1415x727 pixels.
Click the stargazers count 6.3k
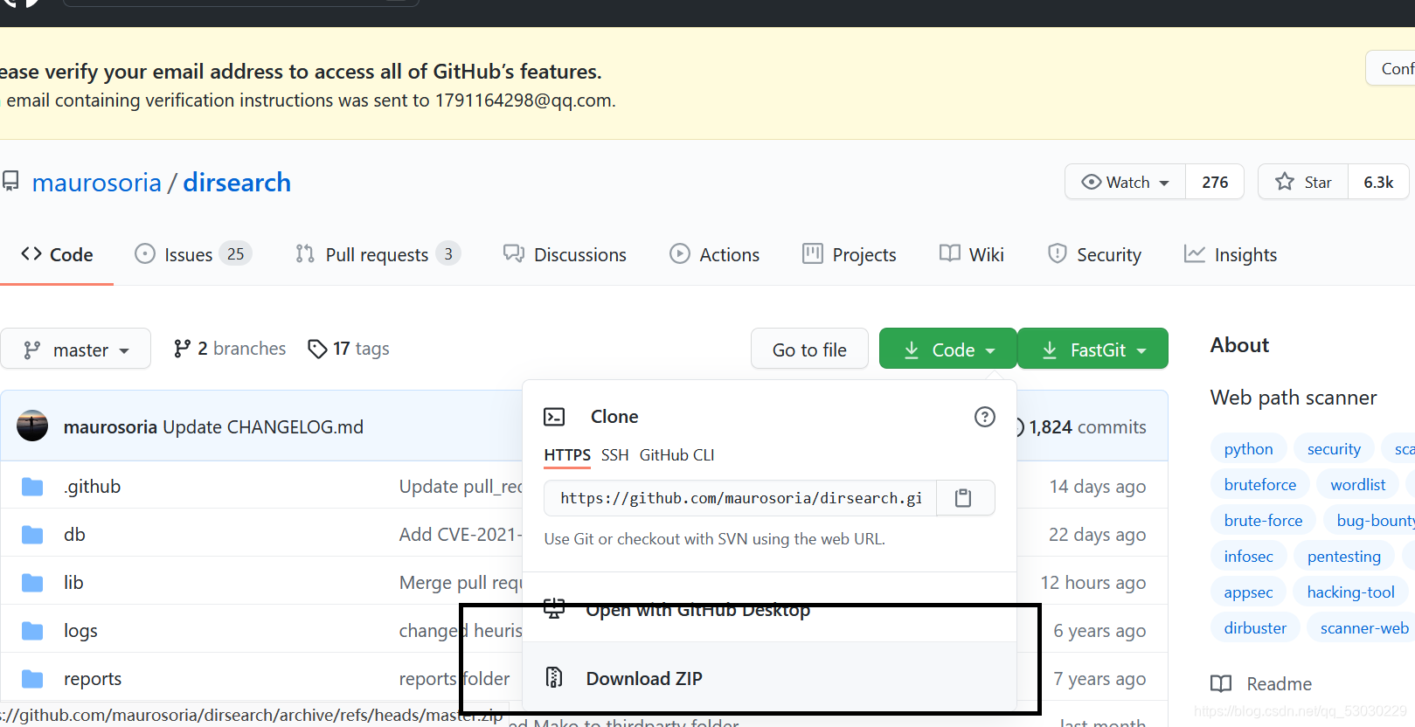pyautogui.click(x=1378, y=182)
